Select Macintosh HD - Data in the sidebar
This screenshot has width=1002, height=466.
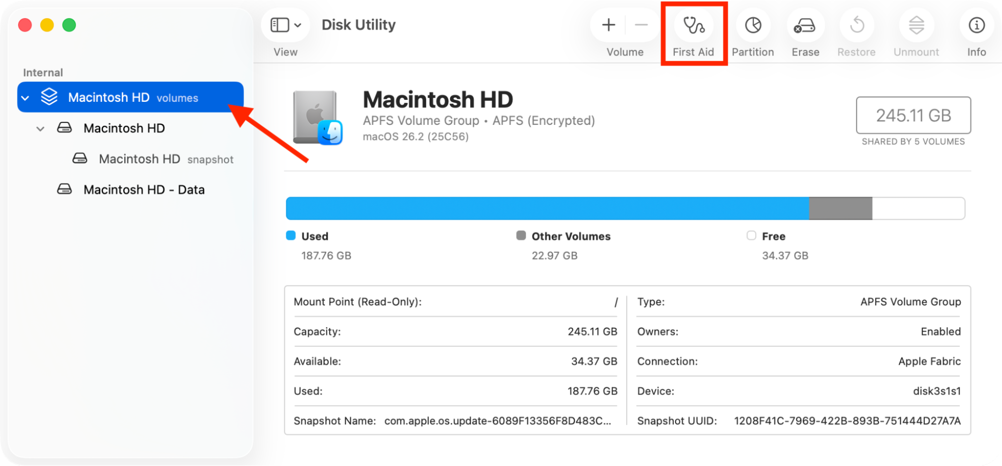tap(144, 190)
